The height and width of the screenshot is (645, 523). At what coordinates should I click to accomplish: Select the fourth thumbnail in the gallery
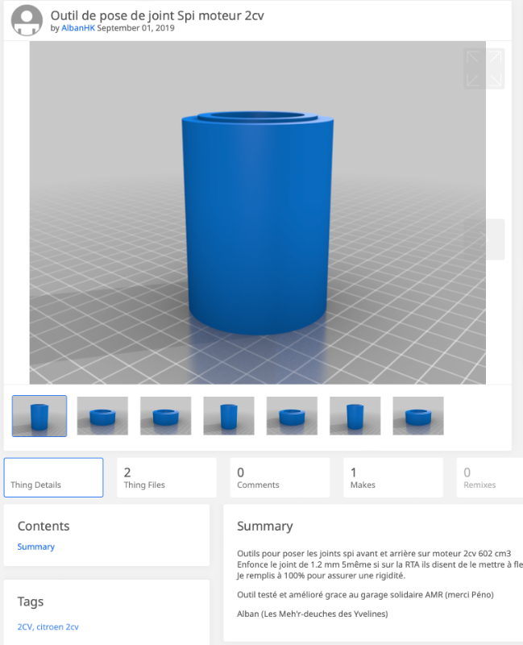click(x=229, y=416)
